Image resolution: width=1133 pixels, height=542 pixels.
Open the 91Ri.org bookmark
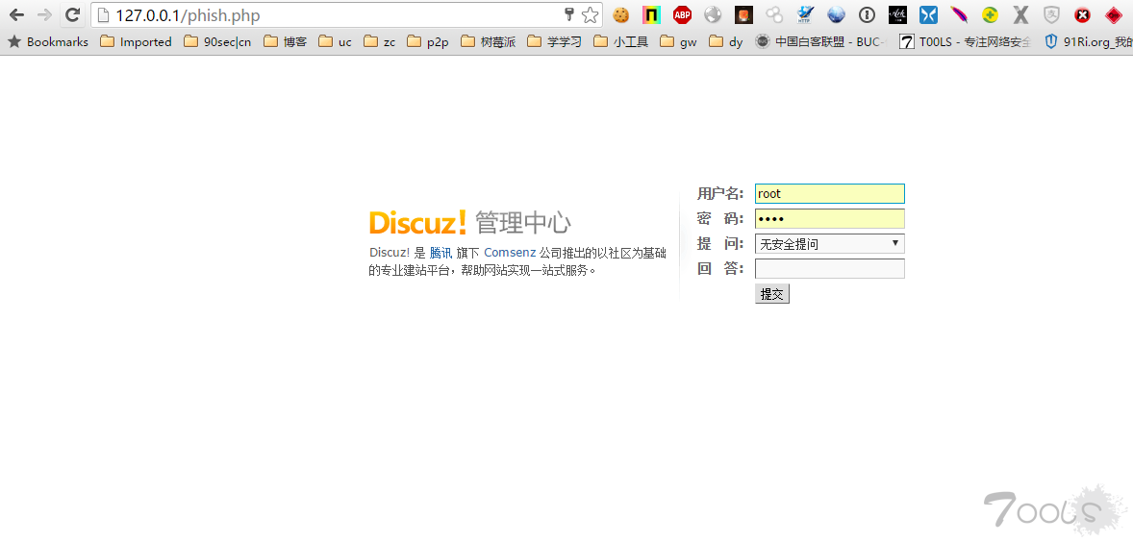pos(1088,42)
